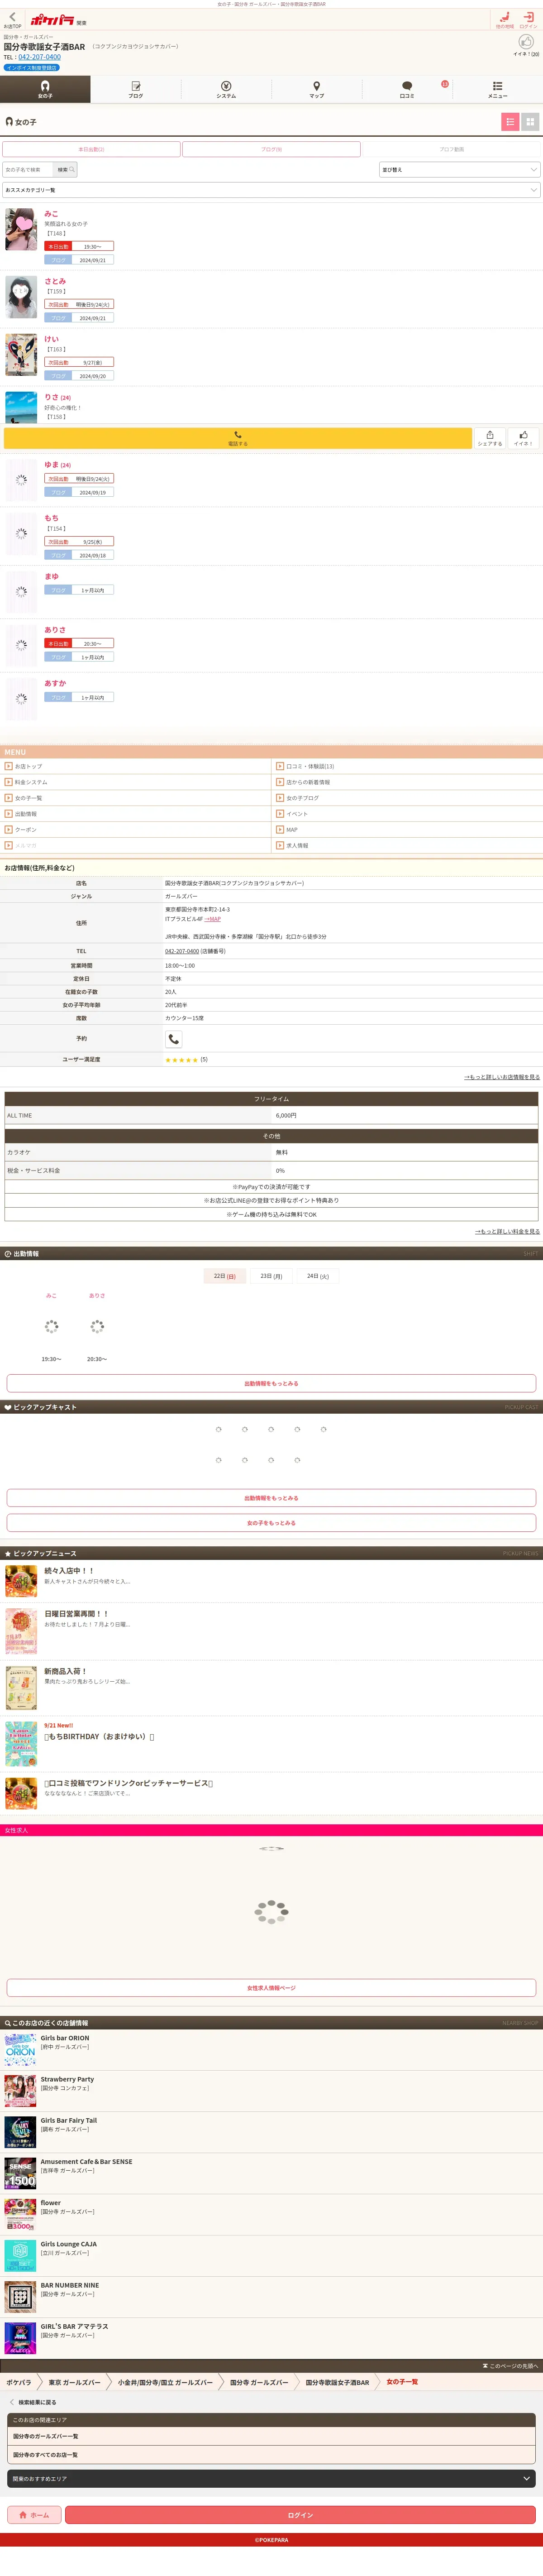This screenshot has width=543, height=2576.
Task: Click the phone icon in the 予約 row
Action: pos(174,1039)
